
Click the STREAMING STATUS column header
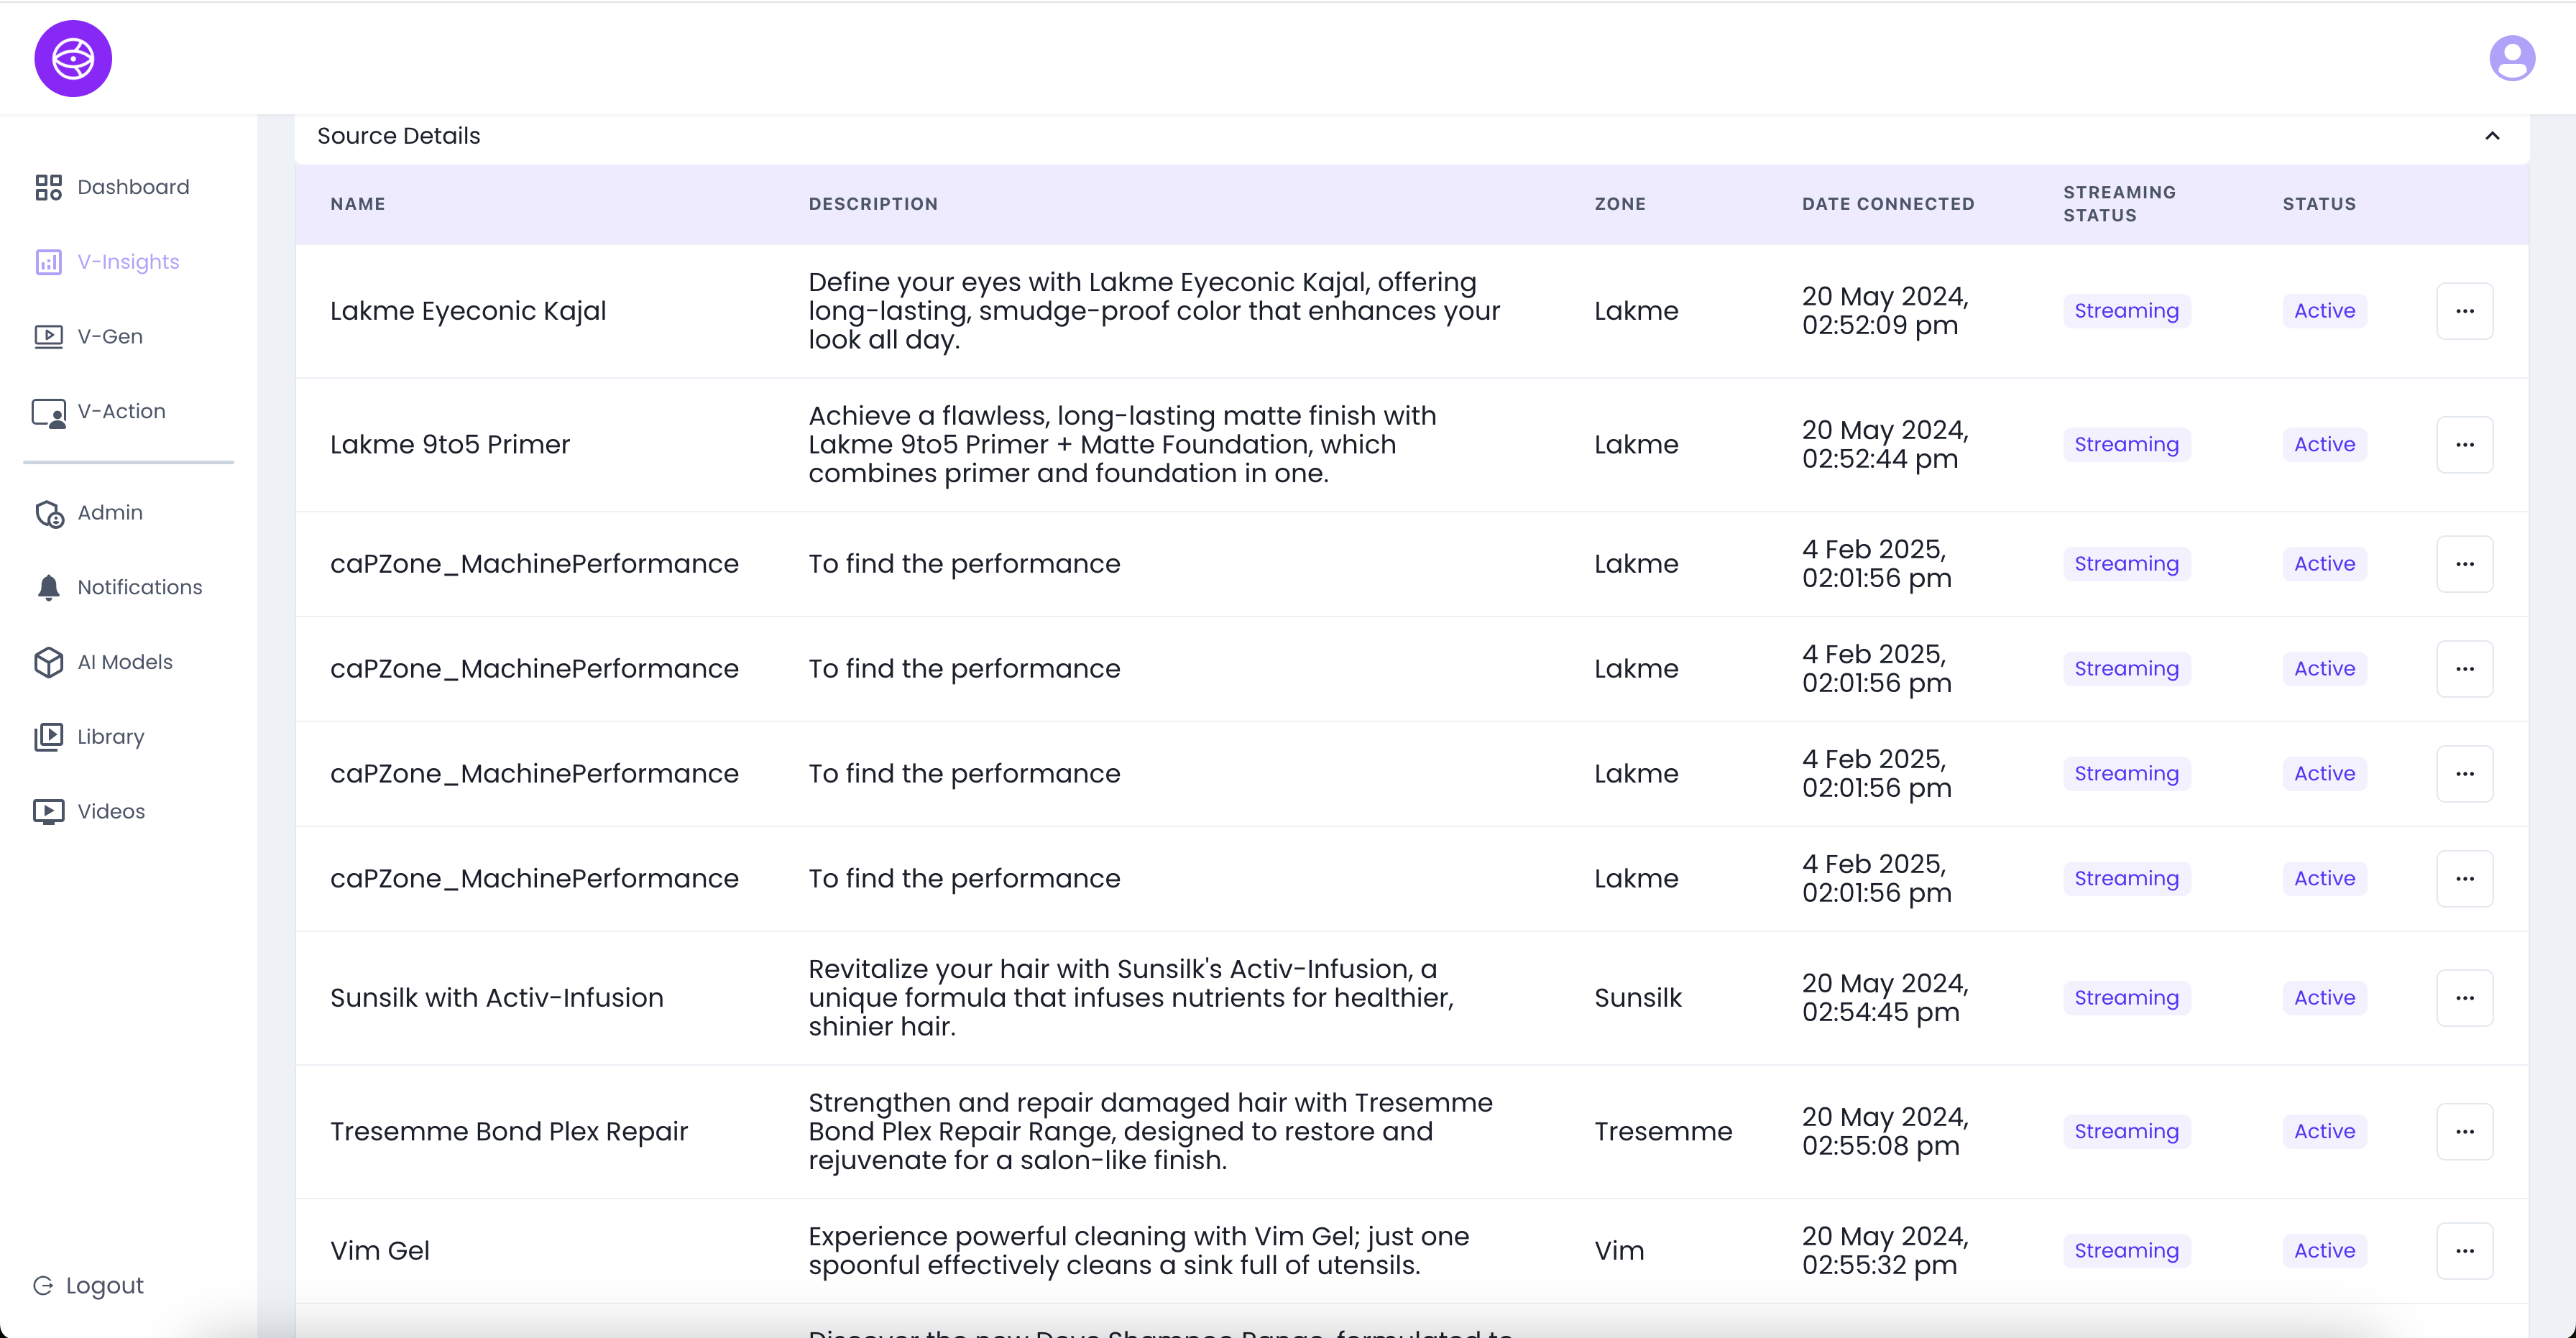tap(2119, 204)
